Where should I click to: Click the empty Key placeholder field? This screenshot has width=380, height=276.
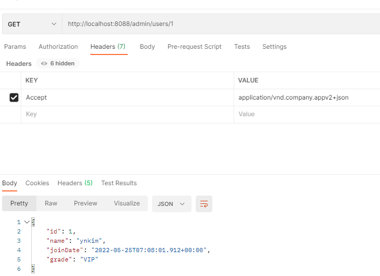tap(127, 114)
